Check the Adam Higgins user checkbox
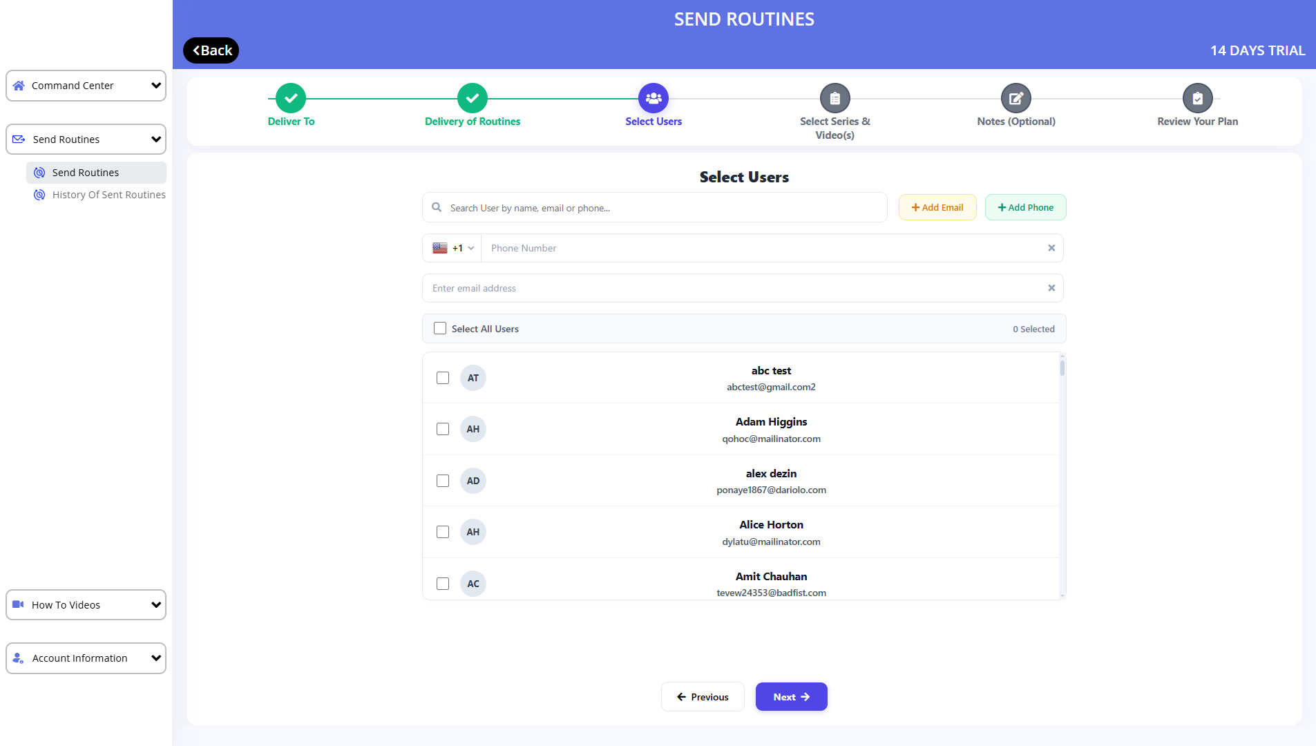The height and width of the screenshot is (746, 1316). (443, 429)
